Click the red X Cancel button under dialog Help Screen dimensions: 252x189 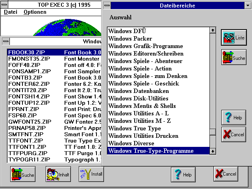click(x=233, y=134)
